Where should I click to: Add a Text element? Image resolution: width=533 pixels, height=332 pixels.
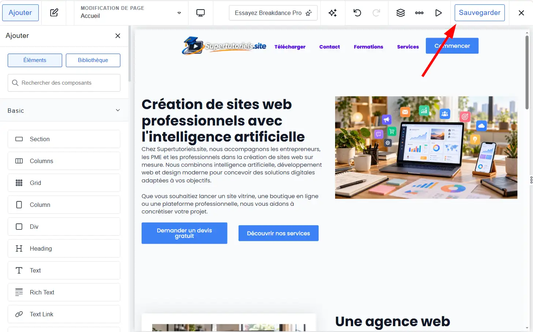point(64,270)
